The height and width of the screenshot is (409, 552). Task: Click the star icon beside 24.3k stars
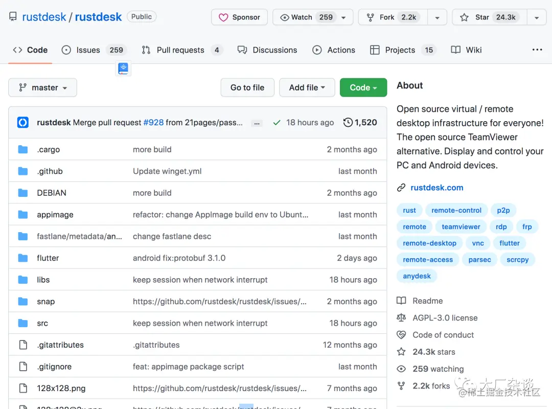tap(401, 352)
